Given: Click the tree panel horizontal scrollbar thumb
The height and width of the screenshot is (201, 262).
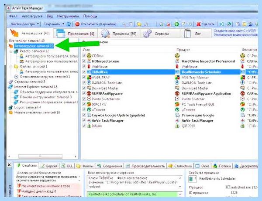Looking at the screenshot, I should click(x=40, y=157).
